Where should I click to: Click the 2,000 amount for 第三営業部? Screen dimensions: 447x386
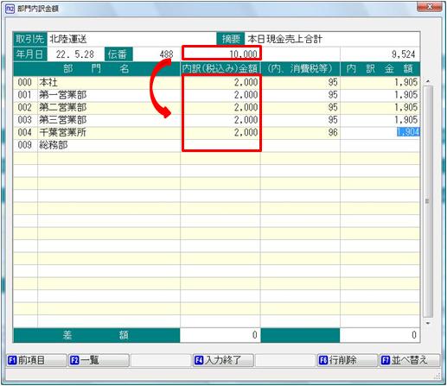point(220,120)
